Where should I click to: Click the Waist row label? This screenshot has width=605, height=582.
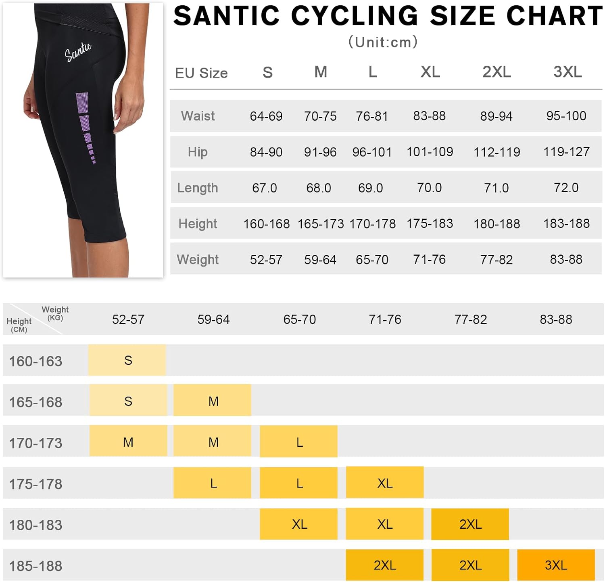pos(198,116)
